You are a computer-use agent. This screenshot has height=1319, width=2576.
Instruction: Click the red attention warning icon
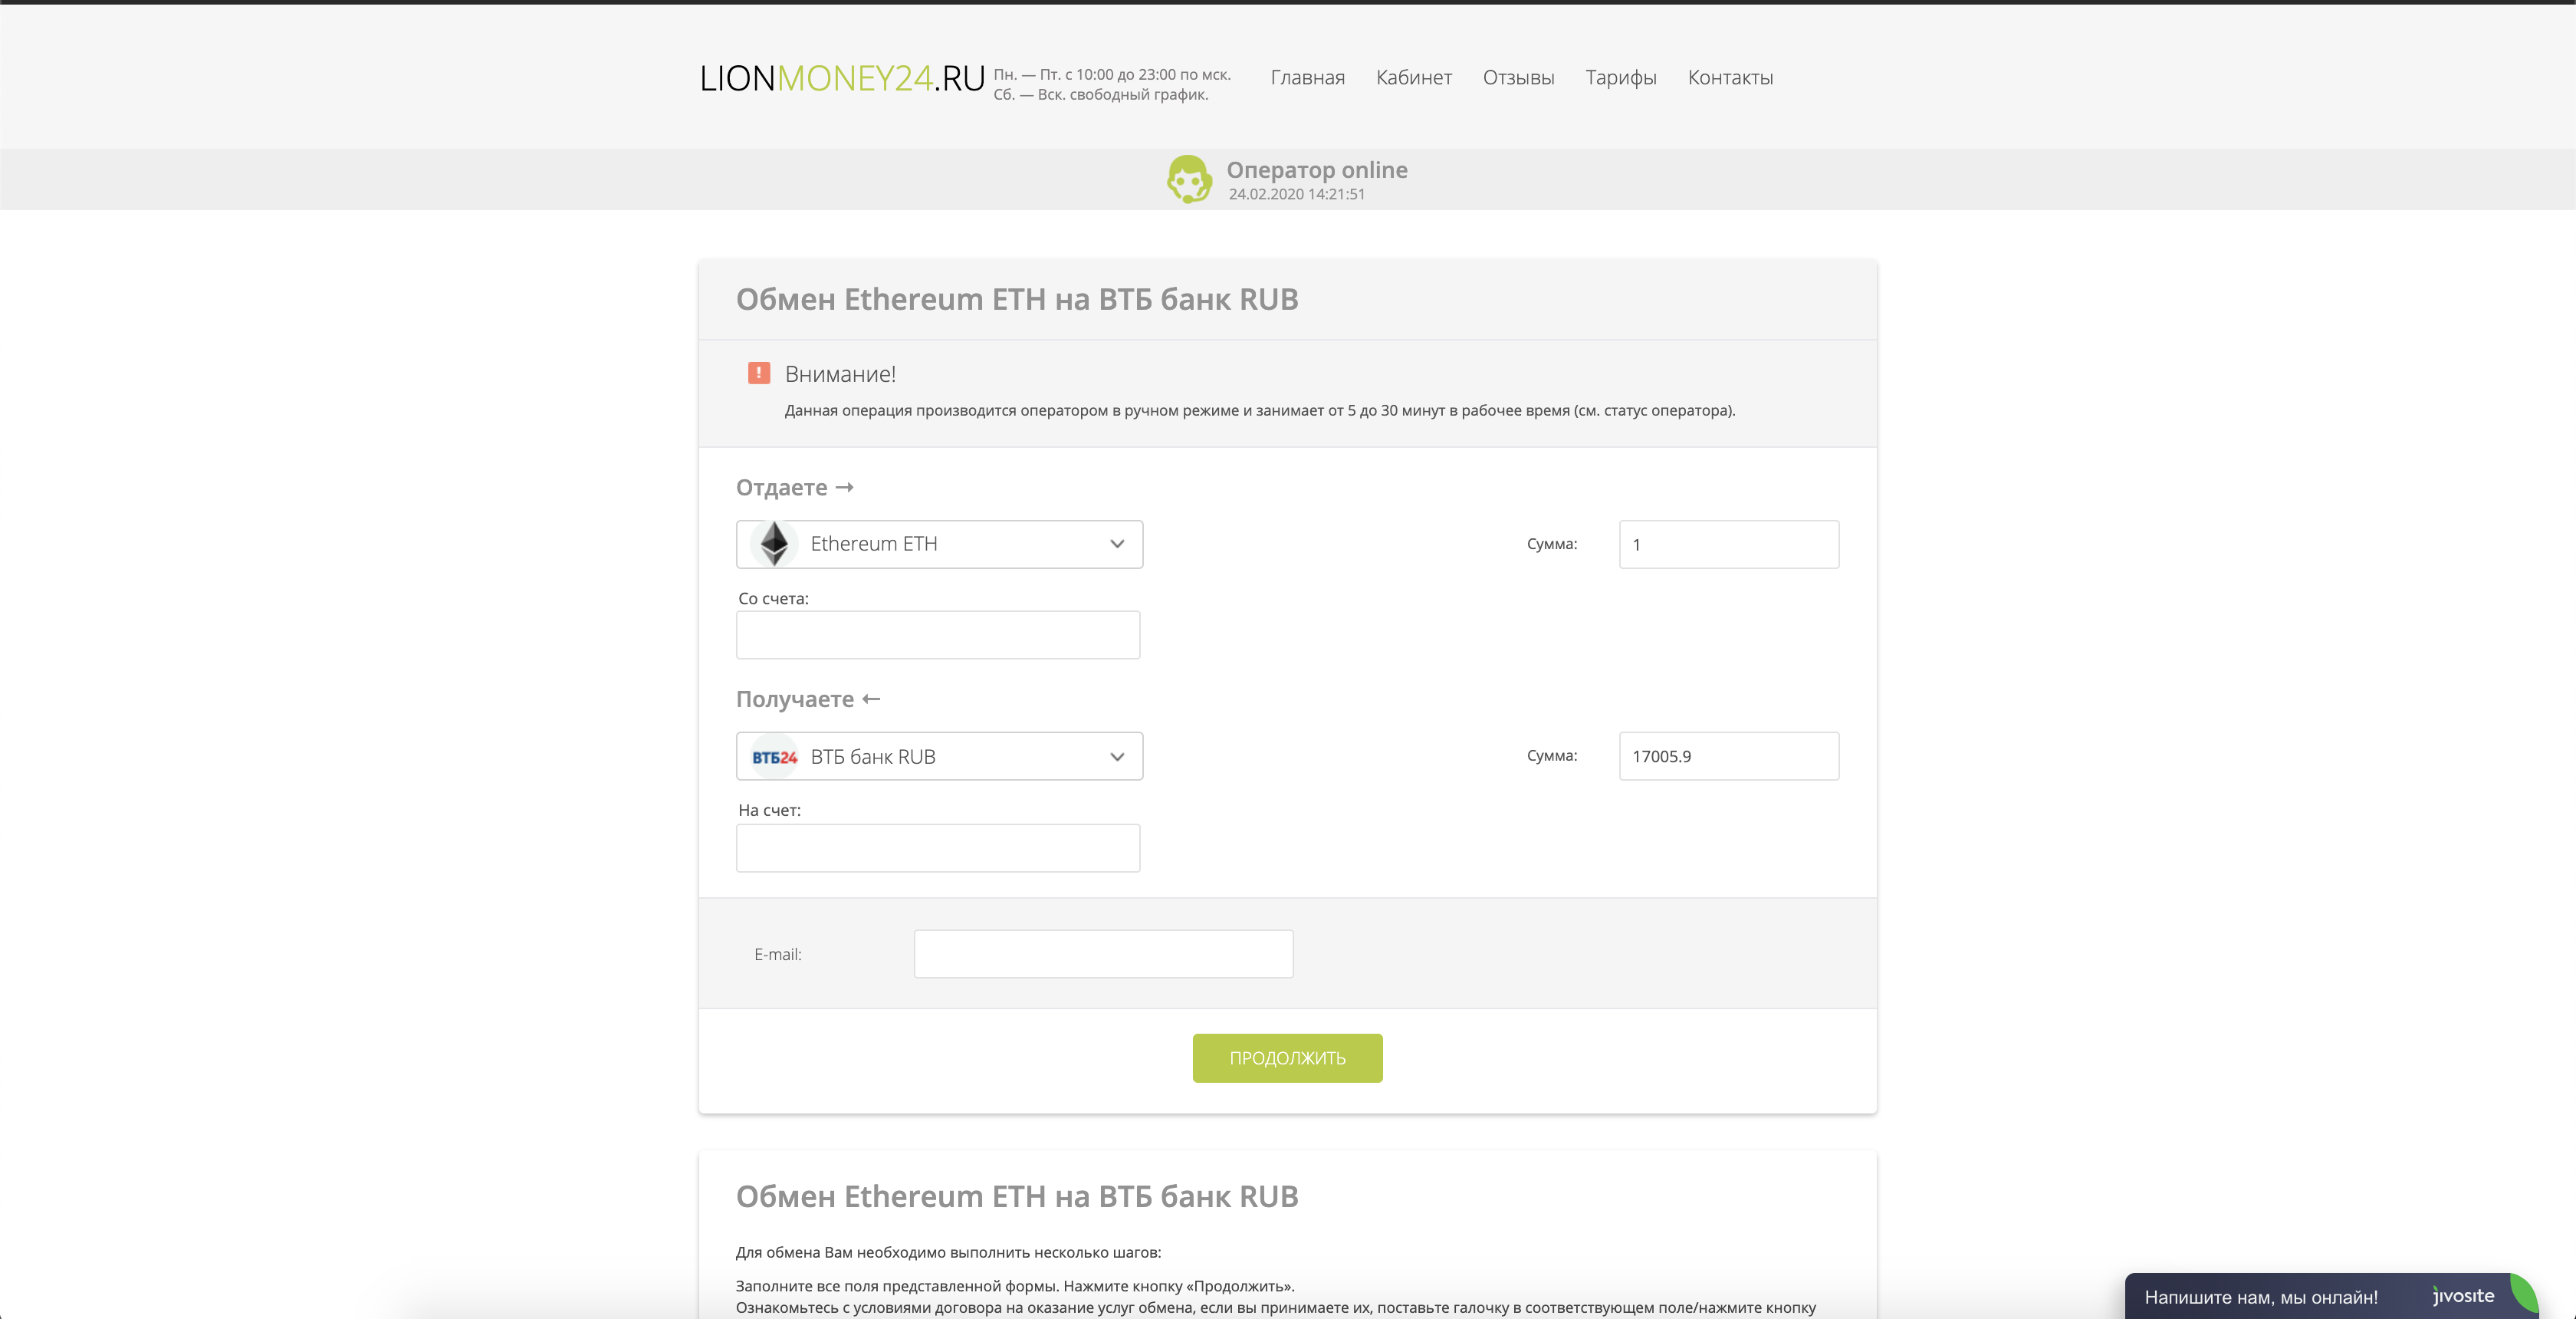coord(759,373)
